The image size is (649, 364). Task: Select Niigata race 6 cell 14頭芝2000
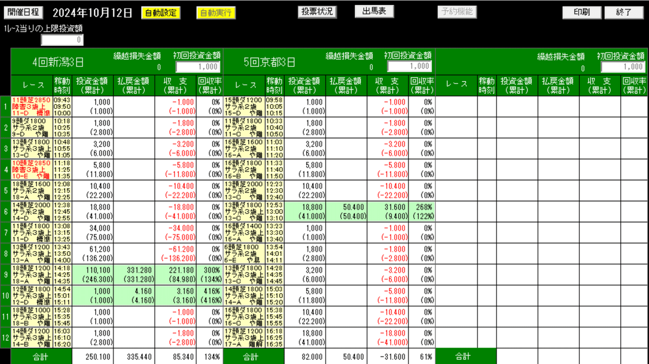[31, 211]
